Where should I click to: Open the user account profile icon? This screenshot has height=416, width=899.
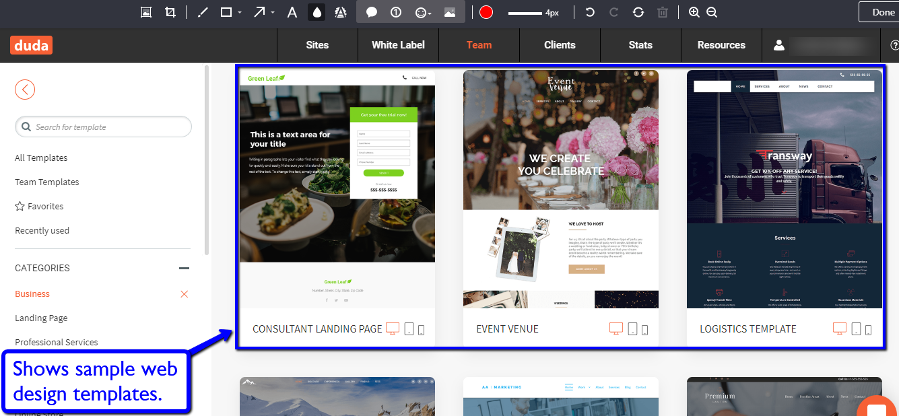(x=779, y=45)
